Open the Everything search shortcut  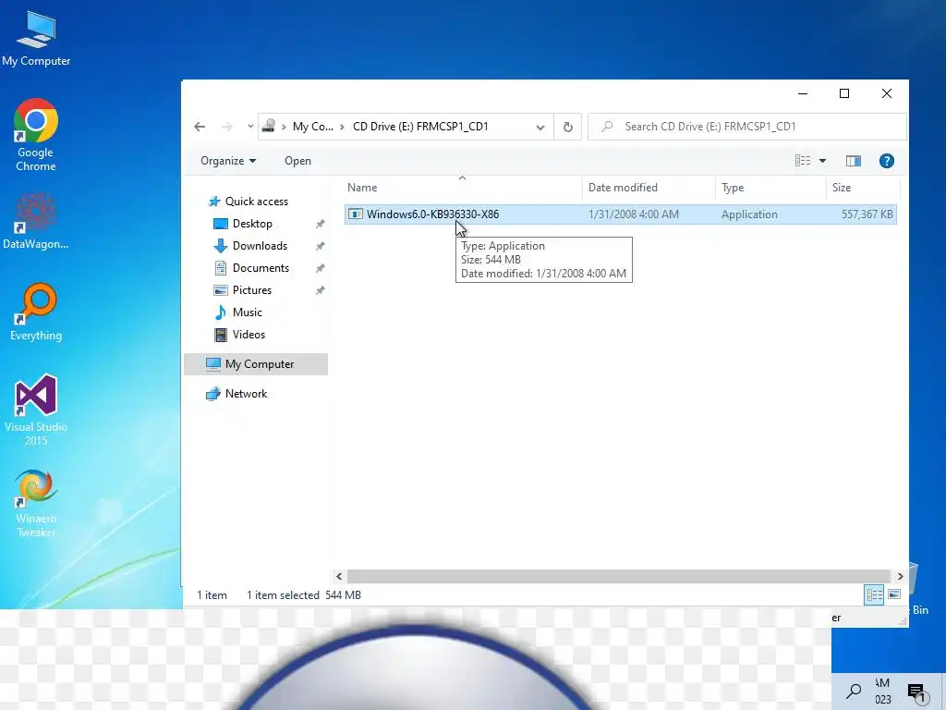pyautogui.click(x=36, y=312)
